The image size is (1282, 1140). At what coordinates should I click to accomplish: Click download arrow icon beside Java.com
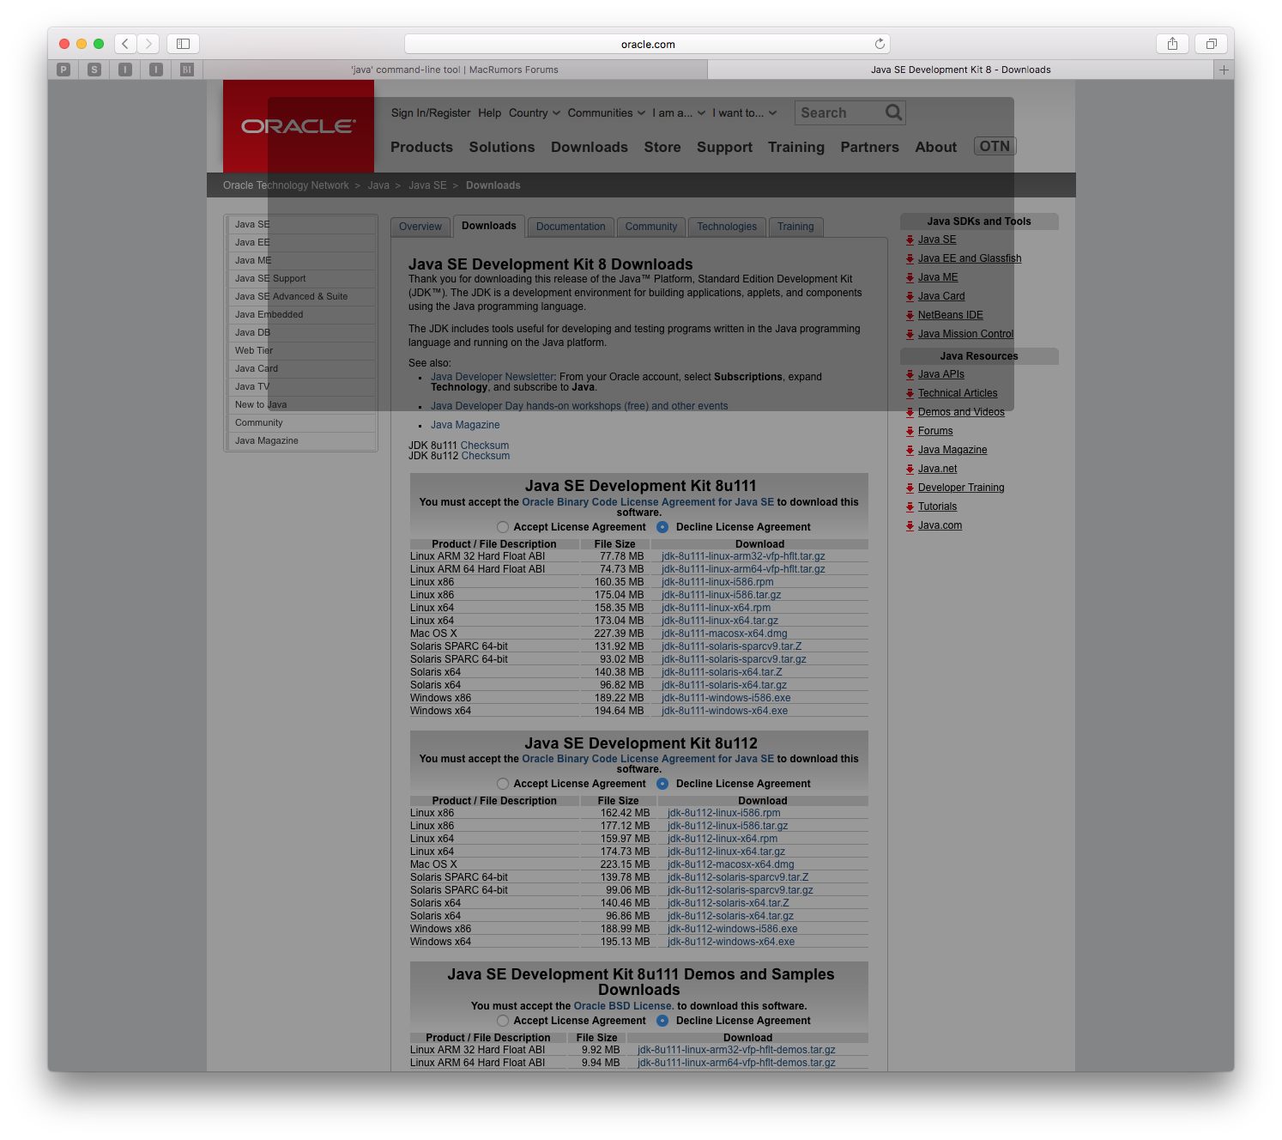click(x=910, y=526)
